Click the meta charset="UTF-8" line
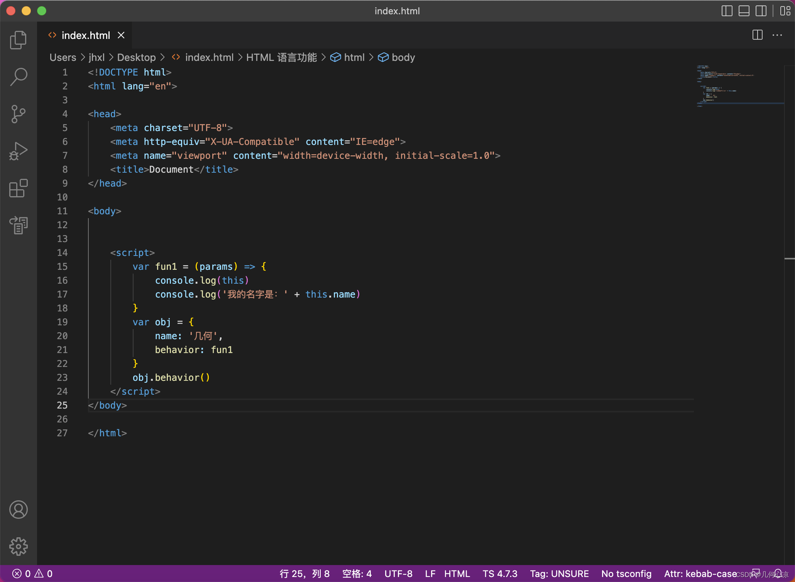Viewport: 795px width, 582px height. tap(171, 128)
